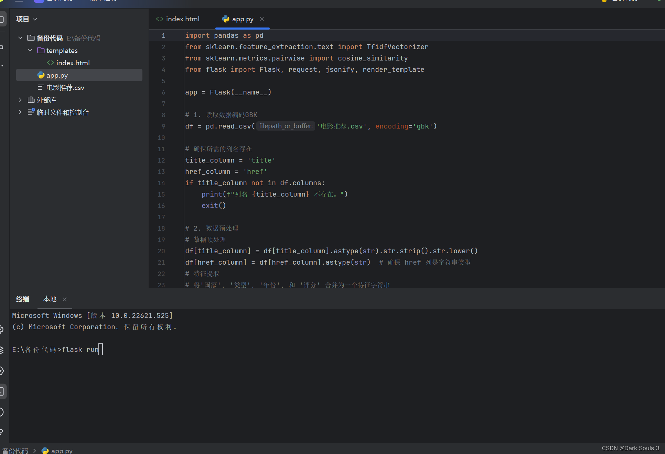This screenshot has height=454, width=665.
Task: Expand 临时文件和控制台 node
Action: [20, 112]
